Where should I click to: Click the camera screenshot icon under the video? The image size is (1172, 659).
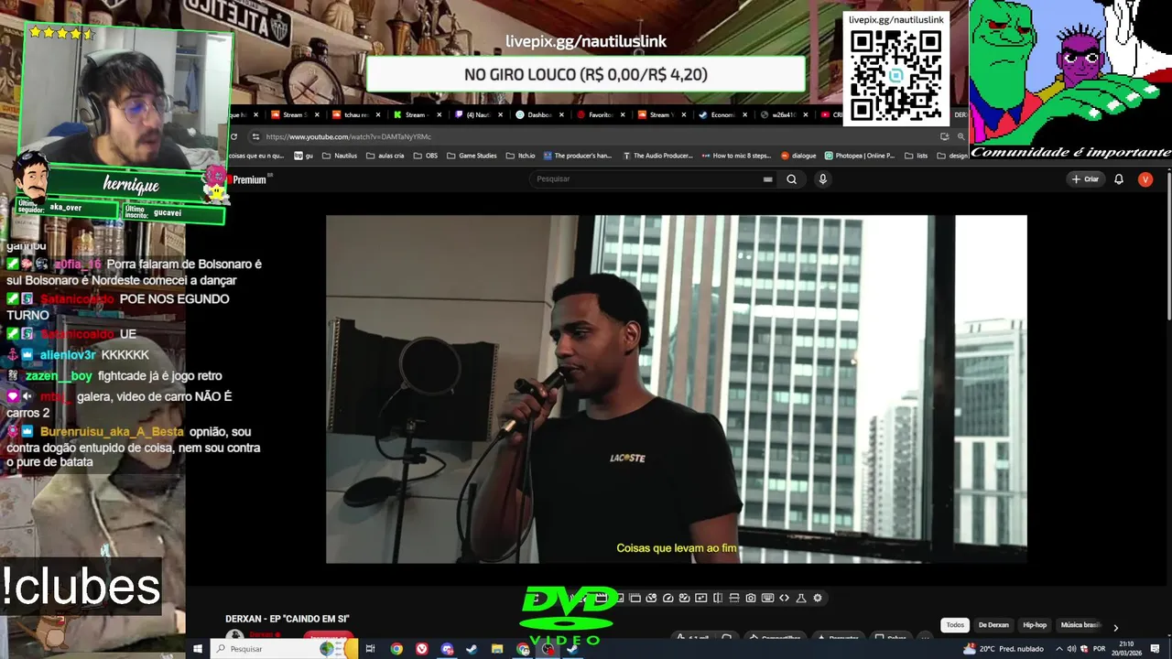751,598
